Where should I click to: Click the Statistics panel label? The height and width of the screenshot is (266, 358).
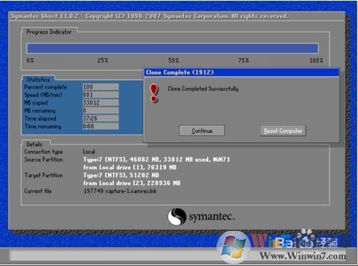(38, 79)
